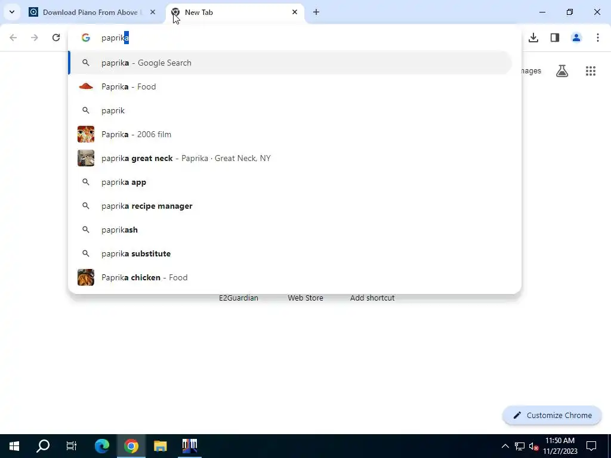Open File Explorer from taskbar

click(160, 446)
